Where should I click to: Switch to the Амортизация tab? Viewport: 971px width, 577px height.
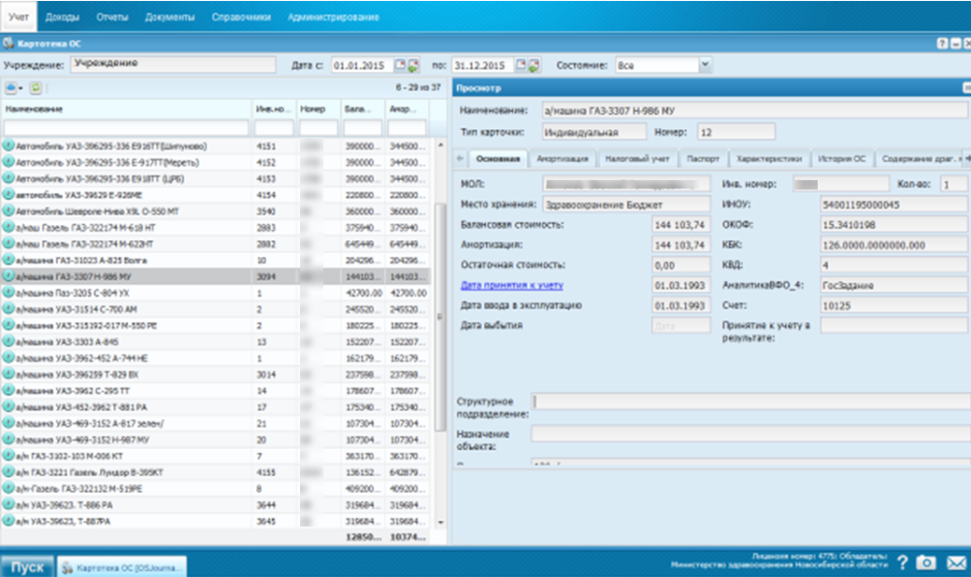(563, 159)
